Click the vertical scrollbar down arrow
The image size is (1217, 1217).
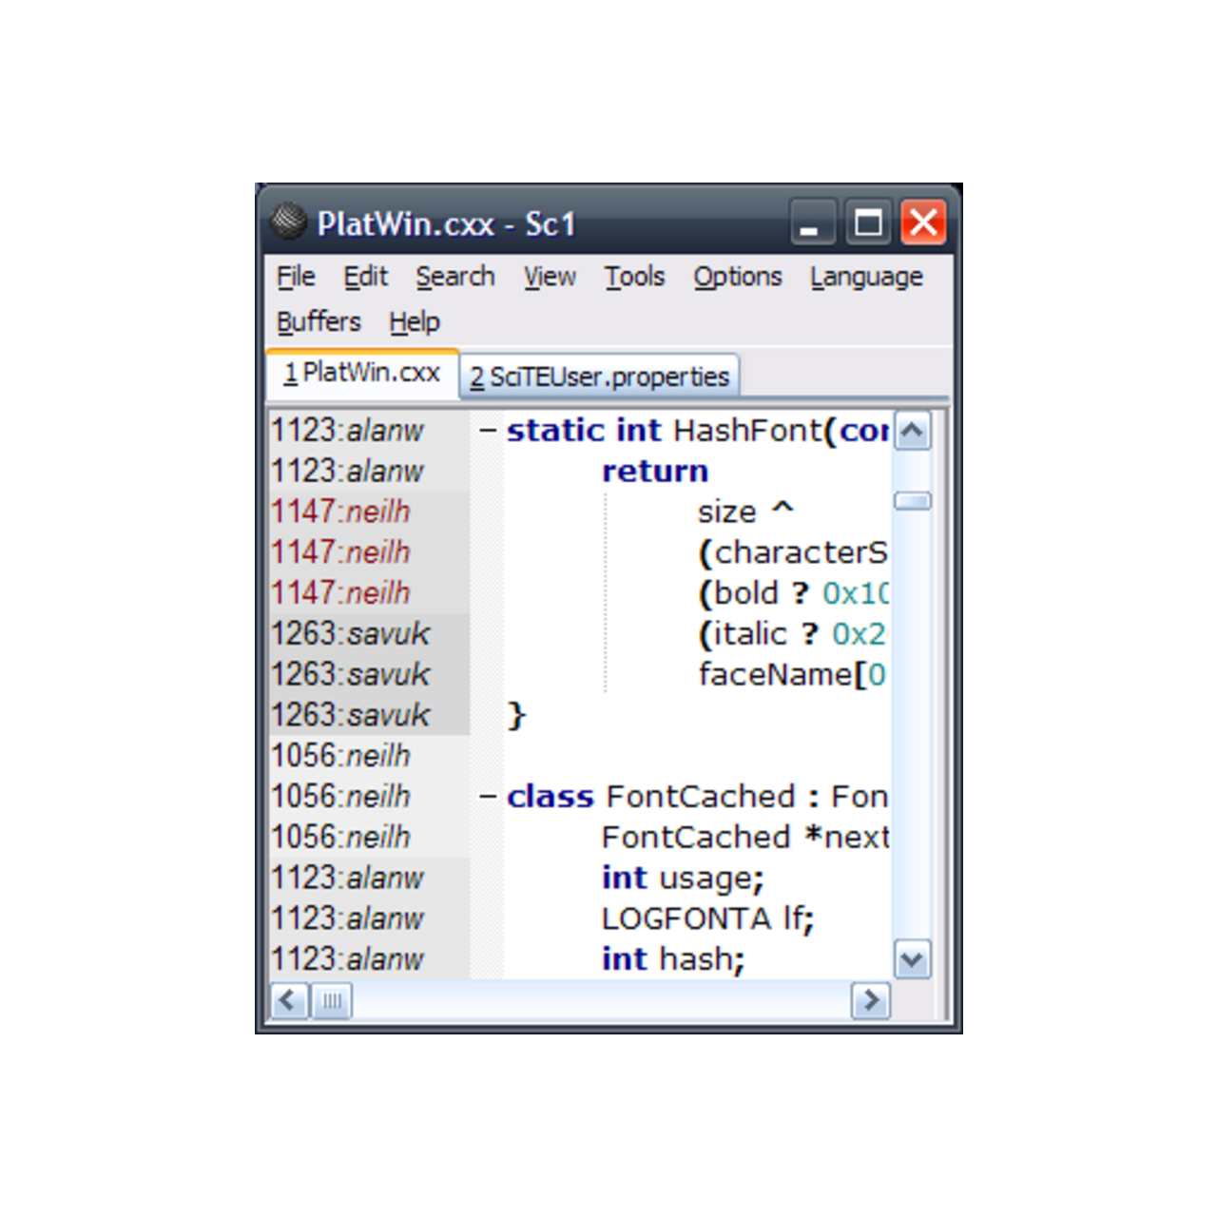pyautogui.click(x=913, y=959)
